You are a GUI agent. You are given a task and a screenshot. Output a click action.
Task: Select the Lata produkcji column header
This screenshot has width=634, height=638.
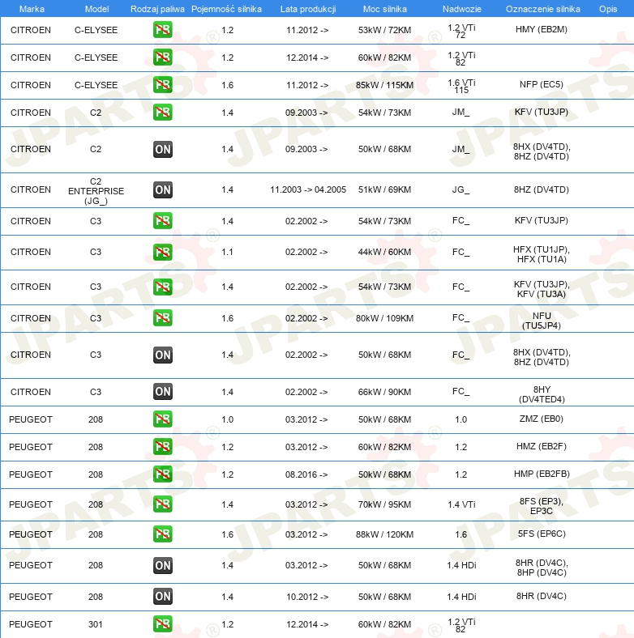click(307, 9)
